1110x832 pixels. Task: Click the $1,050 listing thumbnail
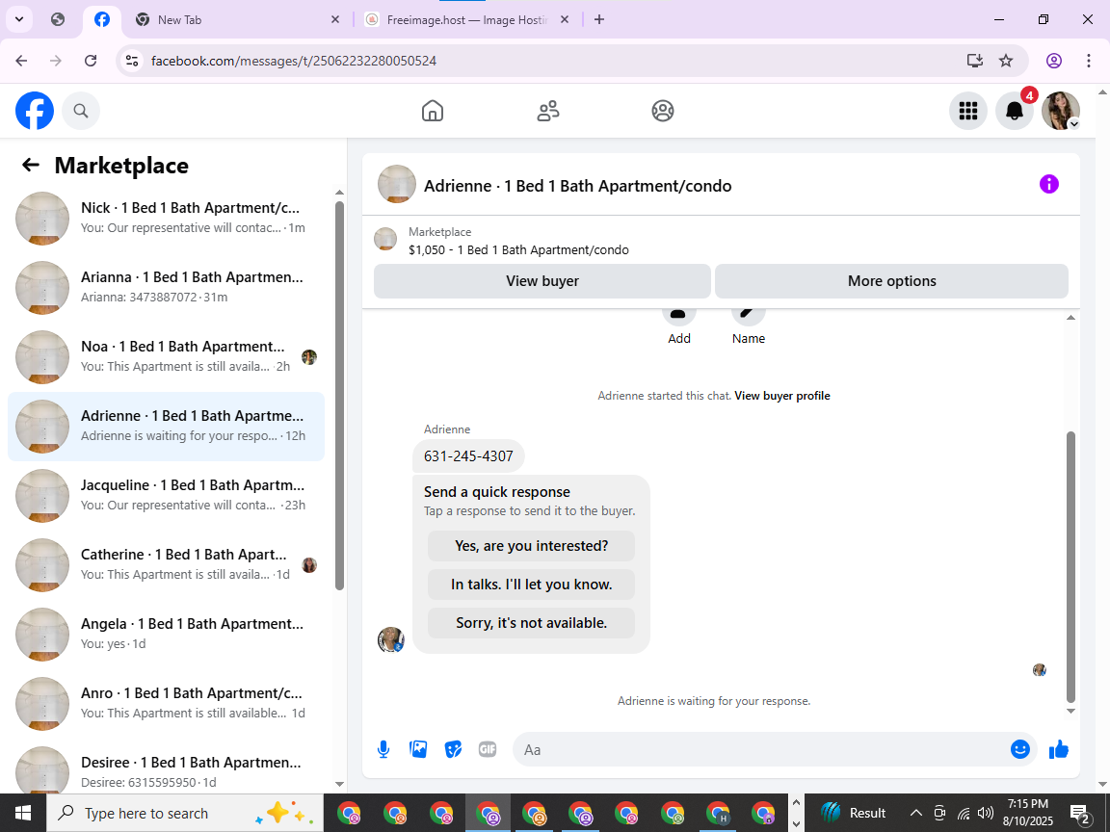tap(385, 239)
